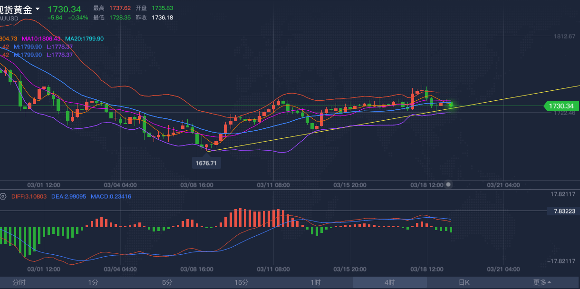Select the highlighted 4时 timeframe tab
The image size is (580, 289).
[390, 282]
